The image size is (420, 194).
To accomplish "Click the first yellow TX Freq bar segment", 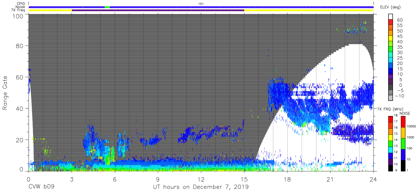I will (x=50, y=10).
